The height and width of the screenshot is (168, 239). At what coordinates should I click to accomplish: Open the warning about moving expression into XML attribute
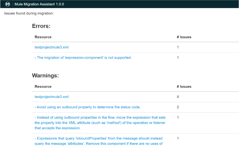click(100, 123)
